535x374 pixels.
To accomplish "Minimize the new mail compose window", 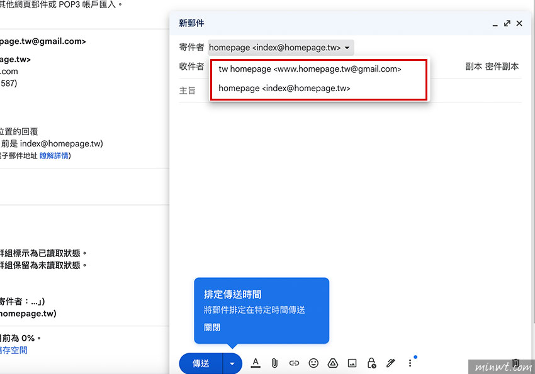I will [x=495, y=24].
